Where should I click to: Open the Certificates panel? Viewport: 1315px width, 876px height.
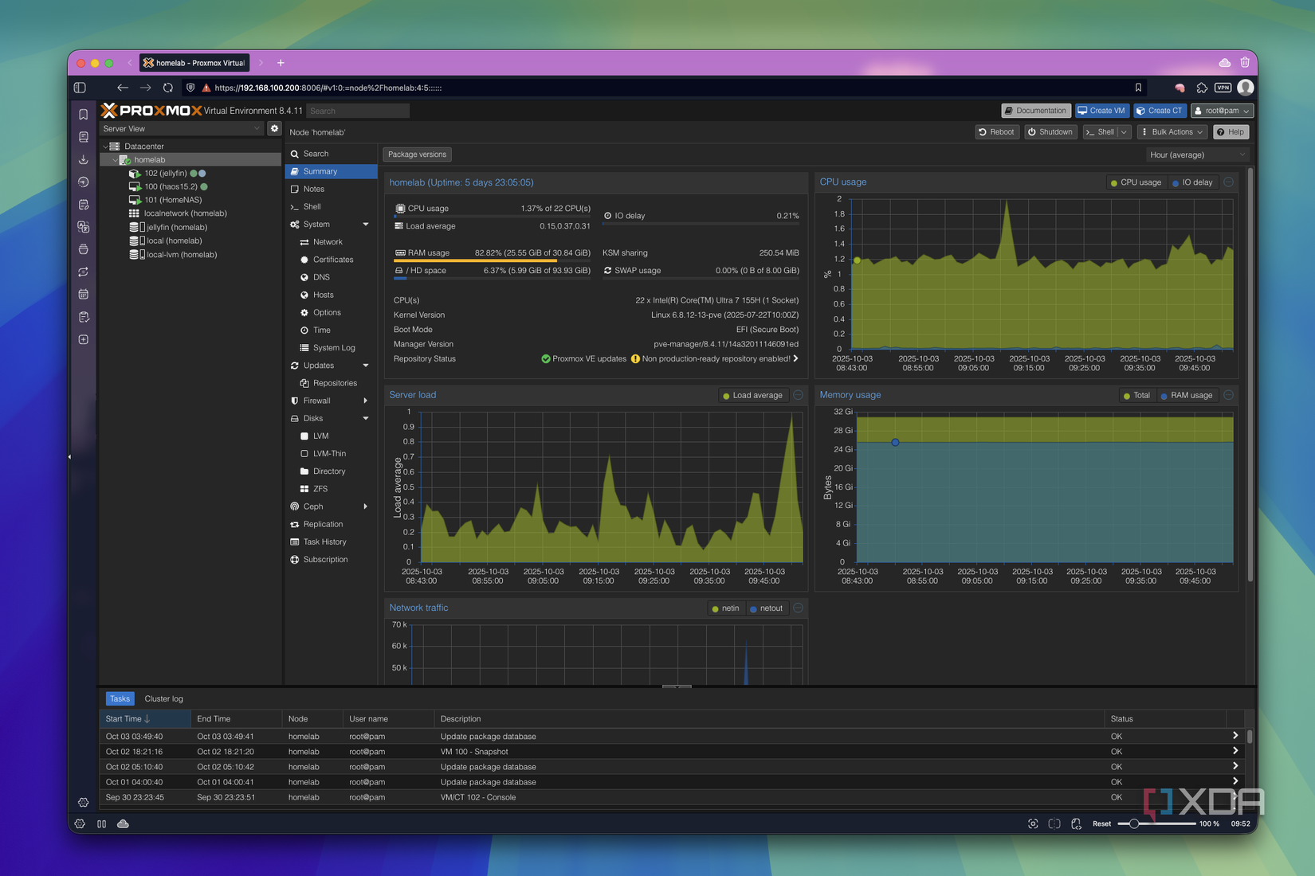(x=333, y=259)
